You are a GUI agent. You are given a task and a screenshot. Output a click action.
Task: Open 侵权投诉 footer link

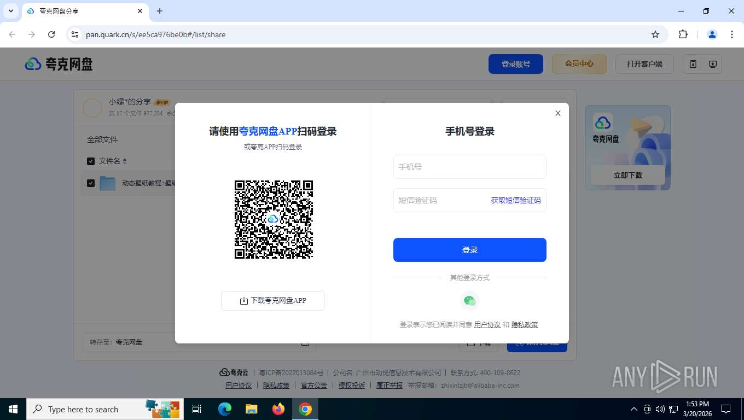coord(352,386)
